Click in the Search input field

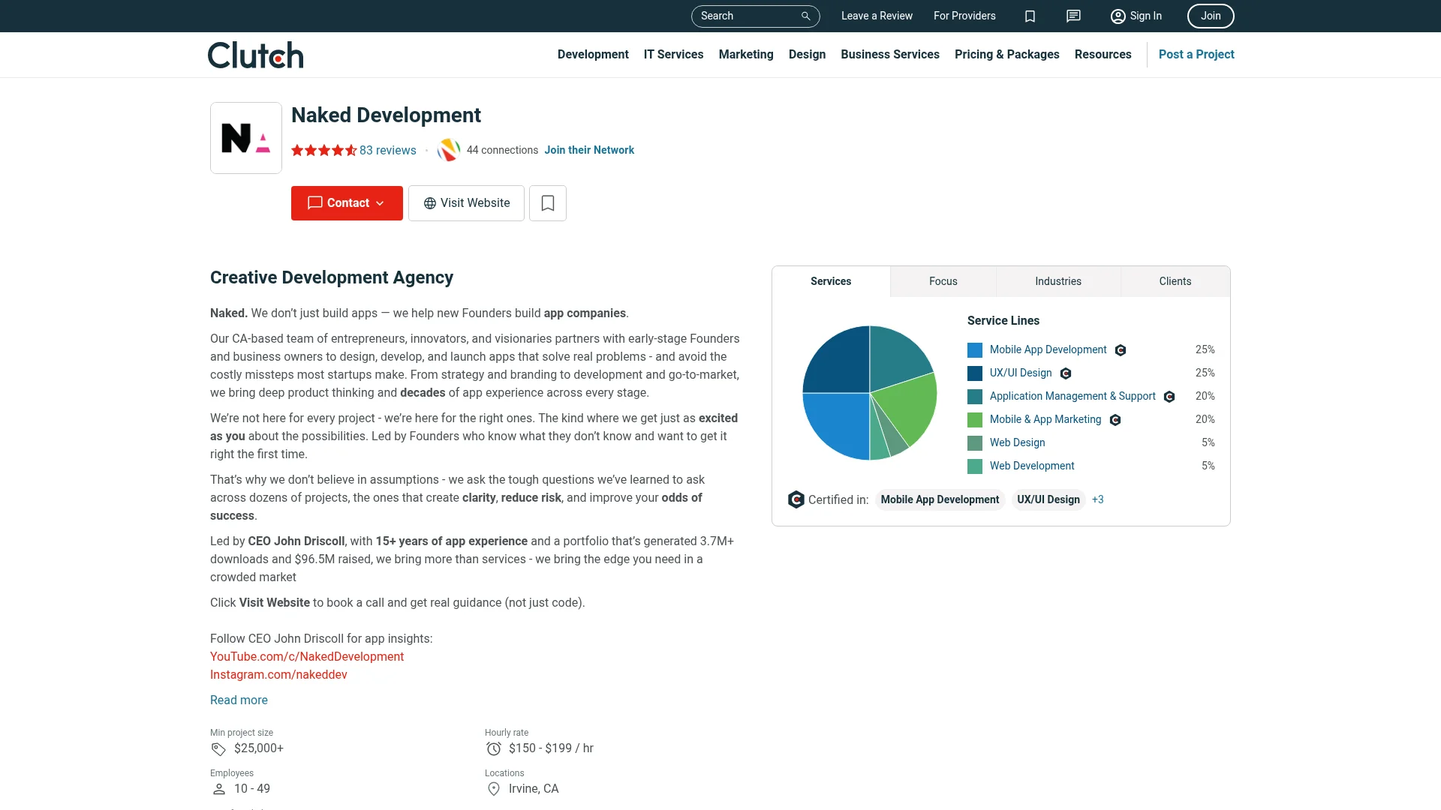[x=755, y=16]
